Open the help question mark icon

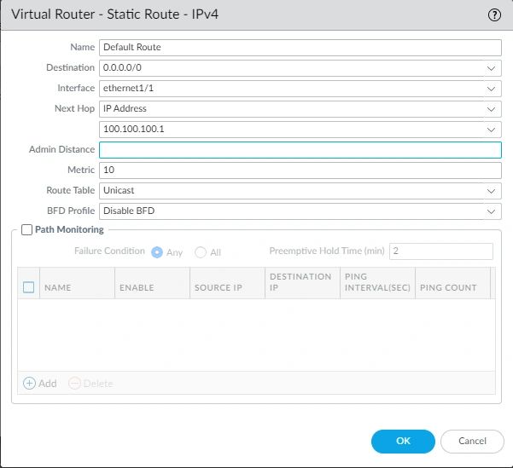(493, 14)
